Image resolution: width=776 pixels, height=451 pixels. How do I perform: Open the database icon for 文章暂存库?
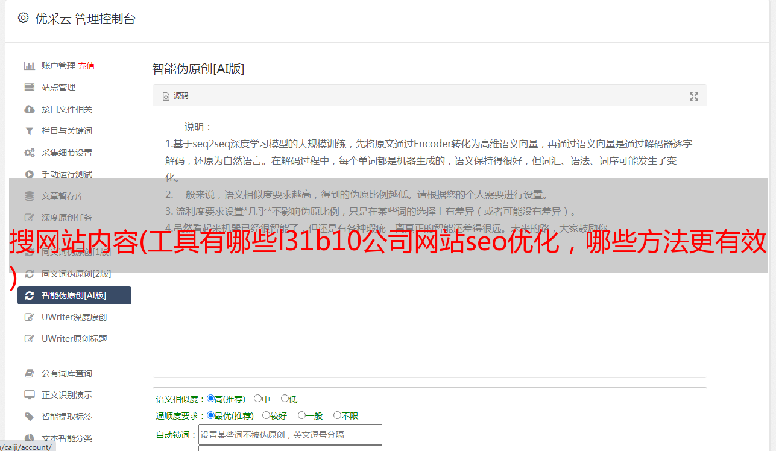pyautogui.click(x=29, y=196)
